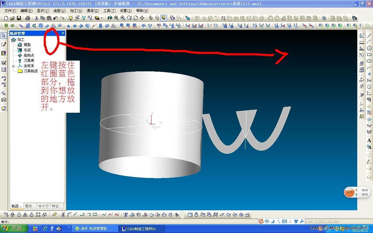This screenshot has width=373, height=233.
Task: Click the Print icon in toolbar
Action: (28, 18)
